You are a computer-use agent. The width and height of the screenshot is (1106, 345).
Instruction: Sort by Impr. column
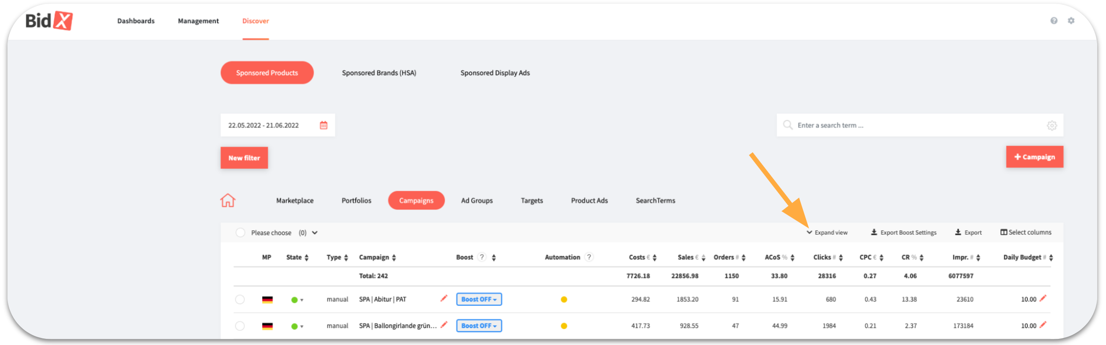978,258
